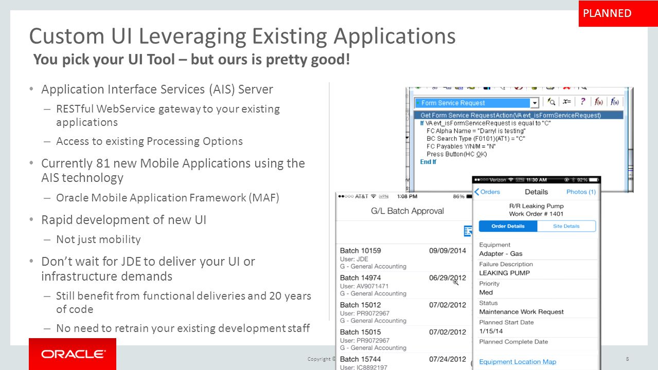
Task: Click the slide page number 8
Action: click(x=628, y=359)
